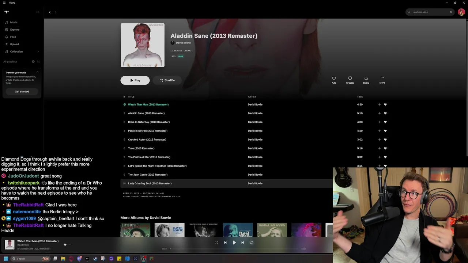Play The Jean Genie (2013 Remaster) track
This screenshot has height=263, width=468.
[148, 175]
